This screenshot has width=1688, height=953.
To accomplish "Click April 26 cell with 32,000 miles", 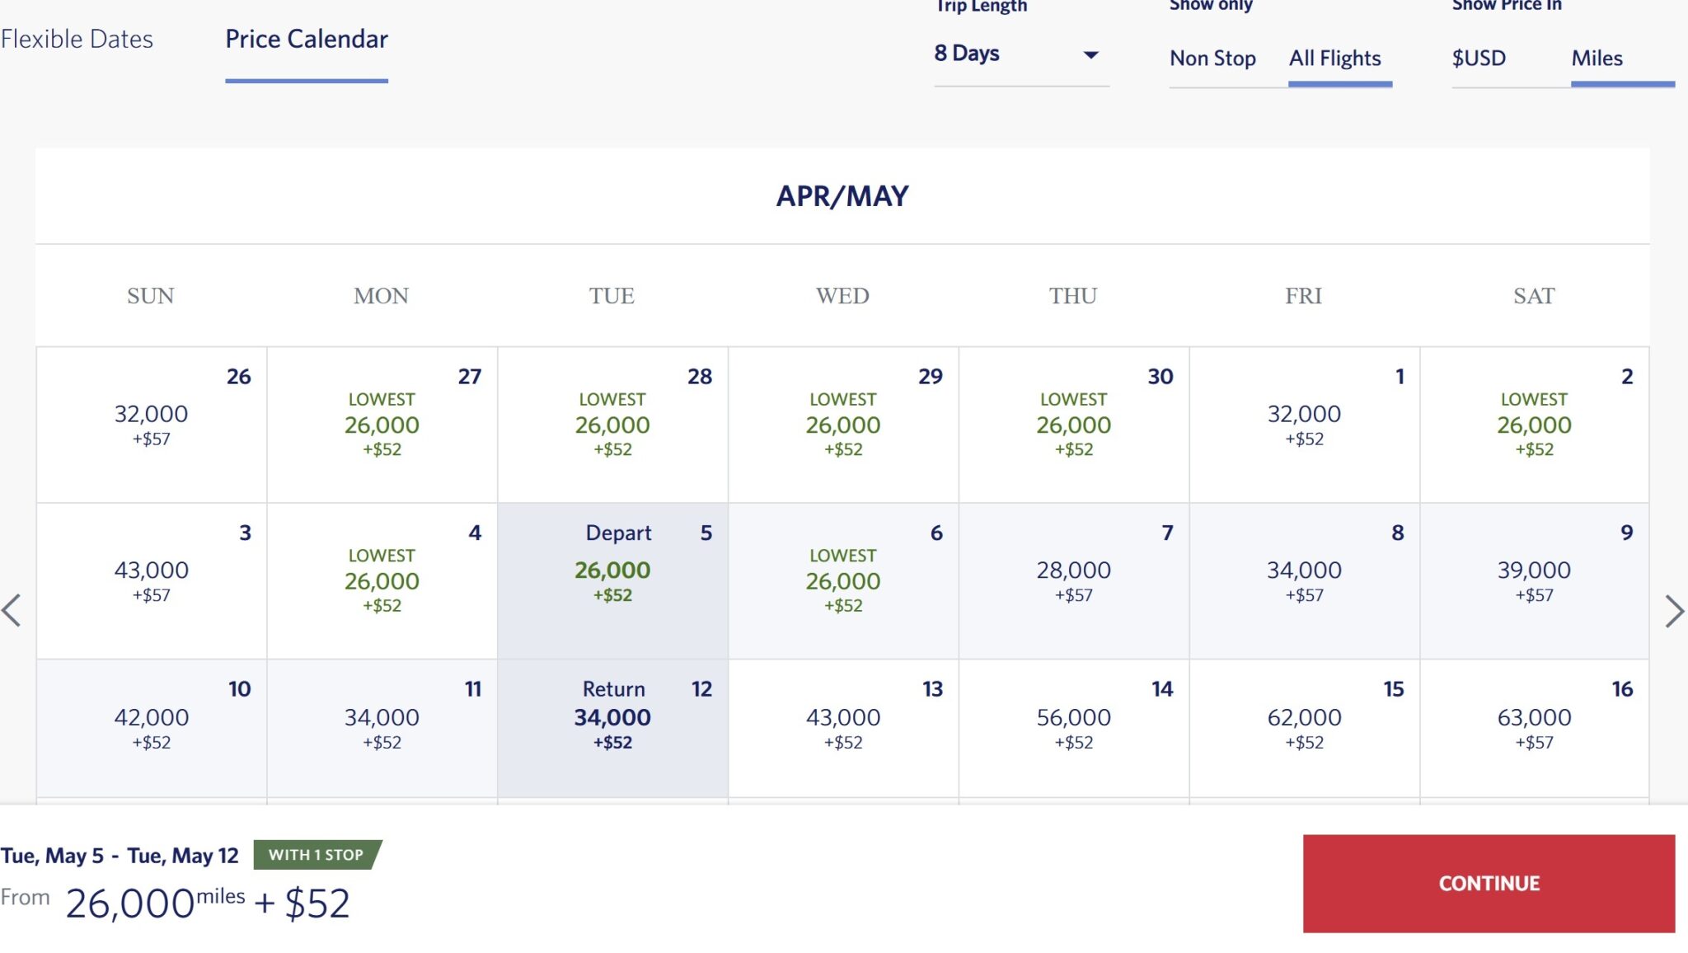I will click(x=152, y=425).
